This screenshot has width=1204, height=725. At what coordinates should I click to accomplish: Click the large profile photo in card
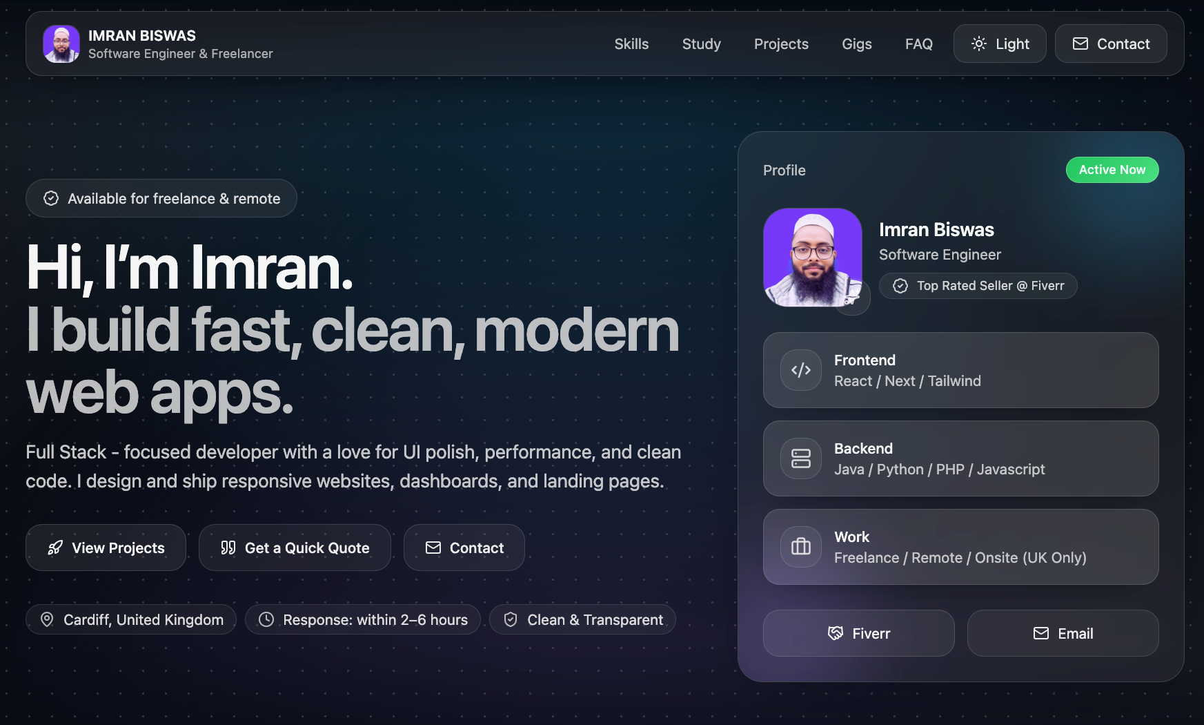click(812, 257)
